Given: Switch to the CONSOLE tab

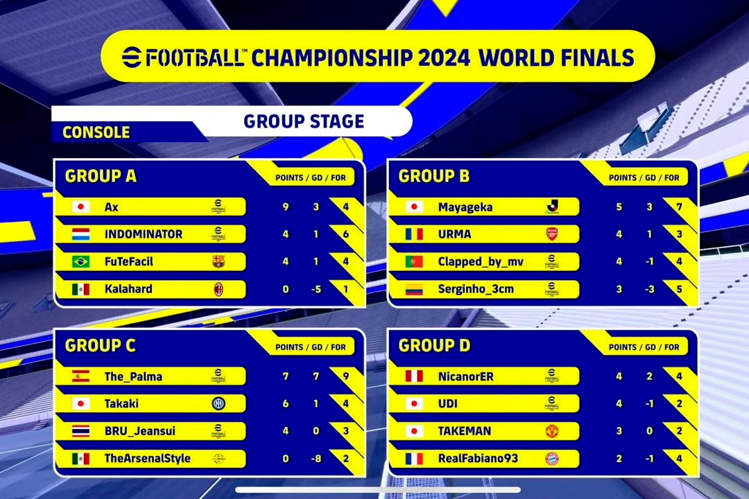Looking at the screenshot, I should coord(96,132).
